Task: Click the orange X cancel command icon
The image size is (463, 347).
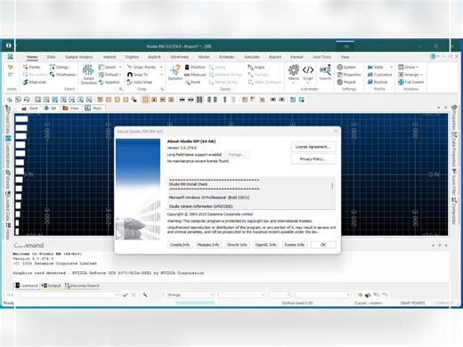Action: tap(134, 295)
